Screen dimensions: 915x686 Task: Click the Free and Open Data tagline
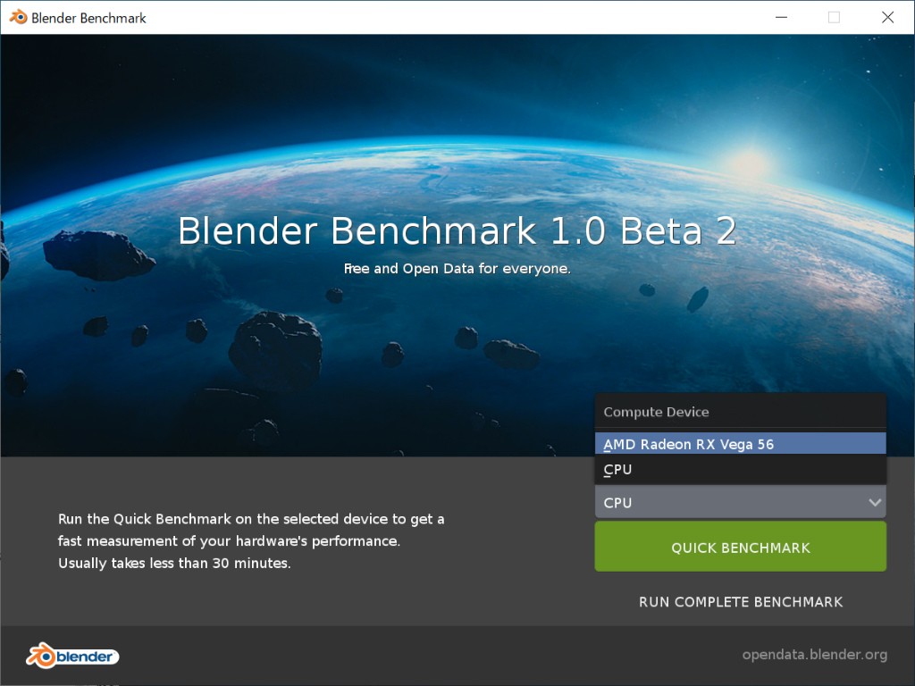(x=457, y=268)
